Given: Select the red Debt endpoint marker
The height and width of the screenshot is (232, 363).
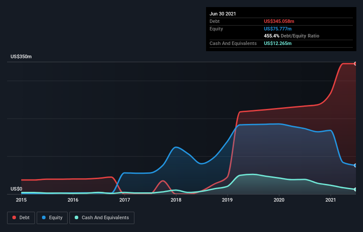Looking at the screenshot, I should pyautogui.click(x=355, y=64).
